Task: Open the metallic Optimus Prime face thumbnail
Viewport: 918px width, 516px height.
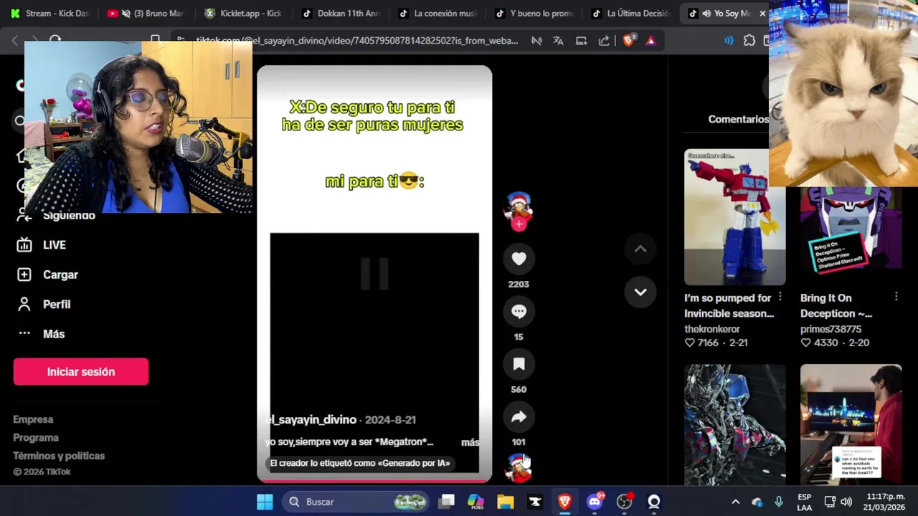Action: point(734,424)
